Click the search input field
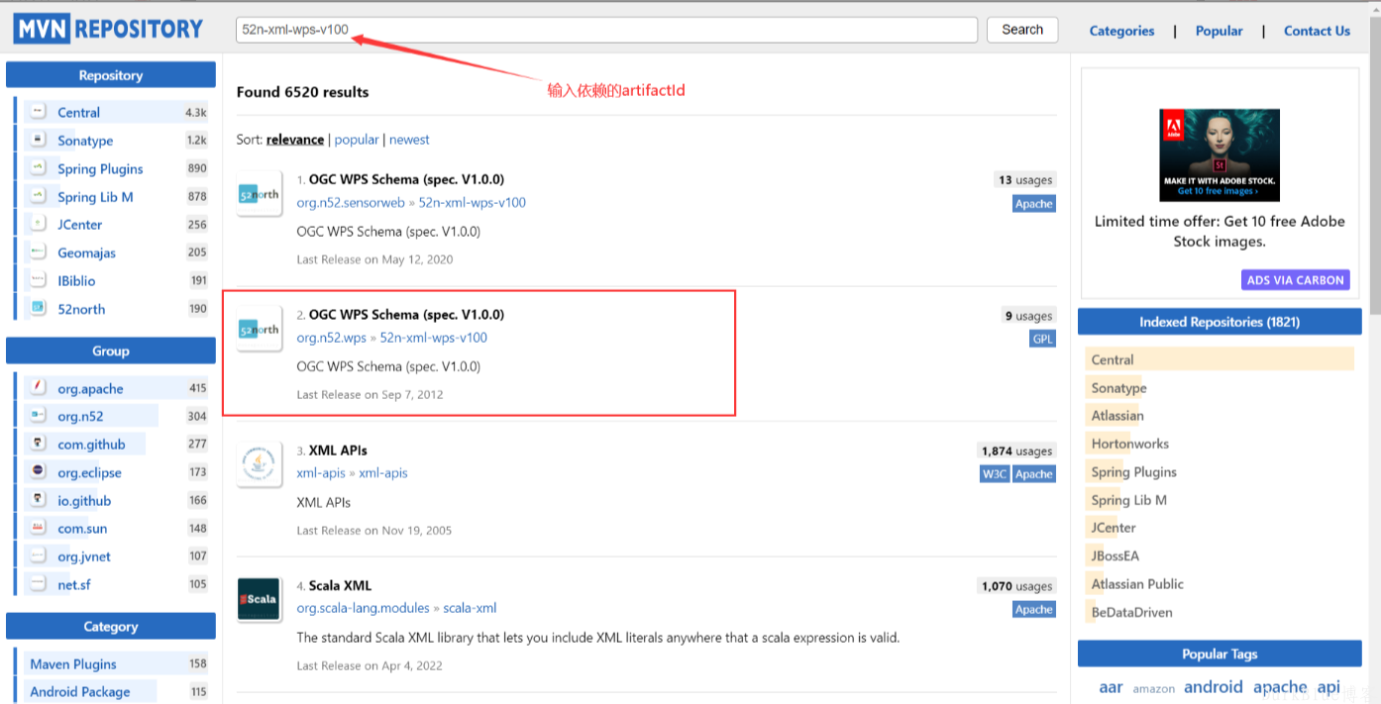This screenshot has width=1381, height=704. [607, 30]
